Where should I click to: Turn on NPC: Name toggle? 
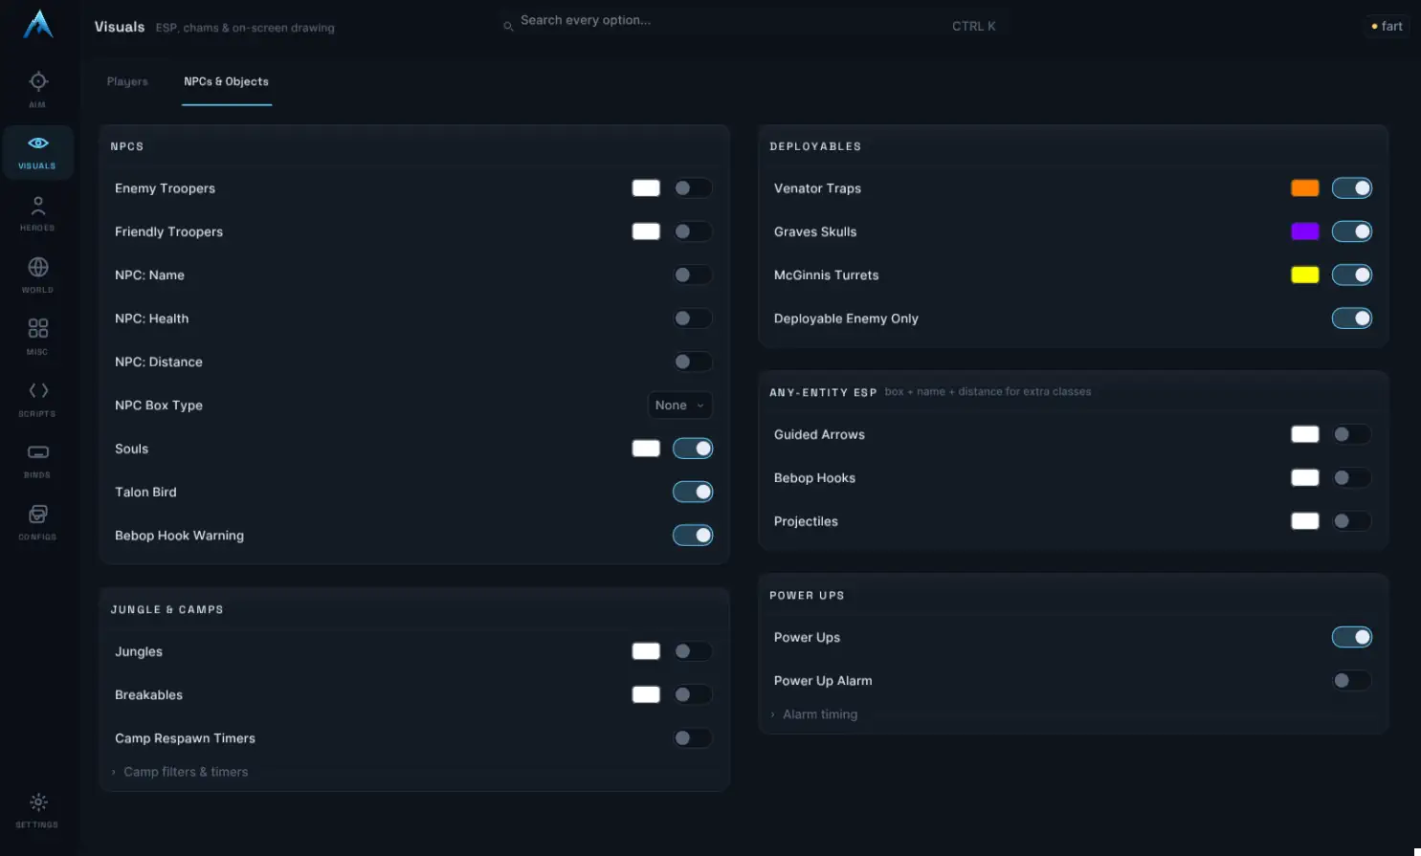(692, 275)
